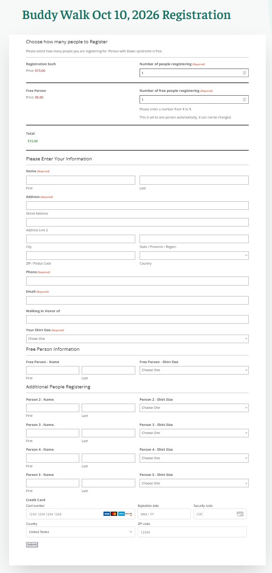The width and height of the screenshot is (272, 573).
Task: Focus the First name field under Name
Action: coord(81,180)
